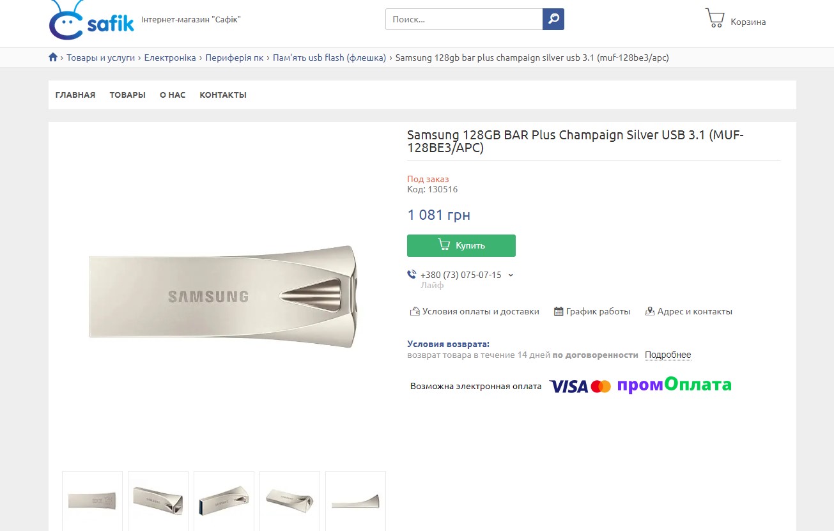Click the Подробнее return details link

tap(668, 355)
